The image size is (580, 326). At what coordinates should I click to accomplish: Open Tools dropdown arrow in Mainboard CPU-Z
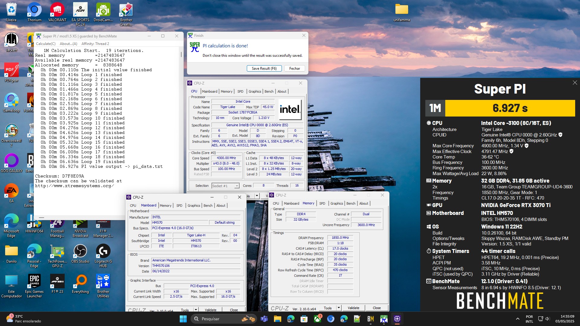196,310
